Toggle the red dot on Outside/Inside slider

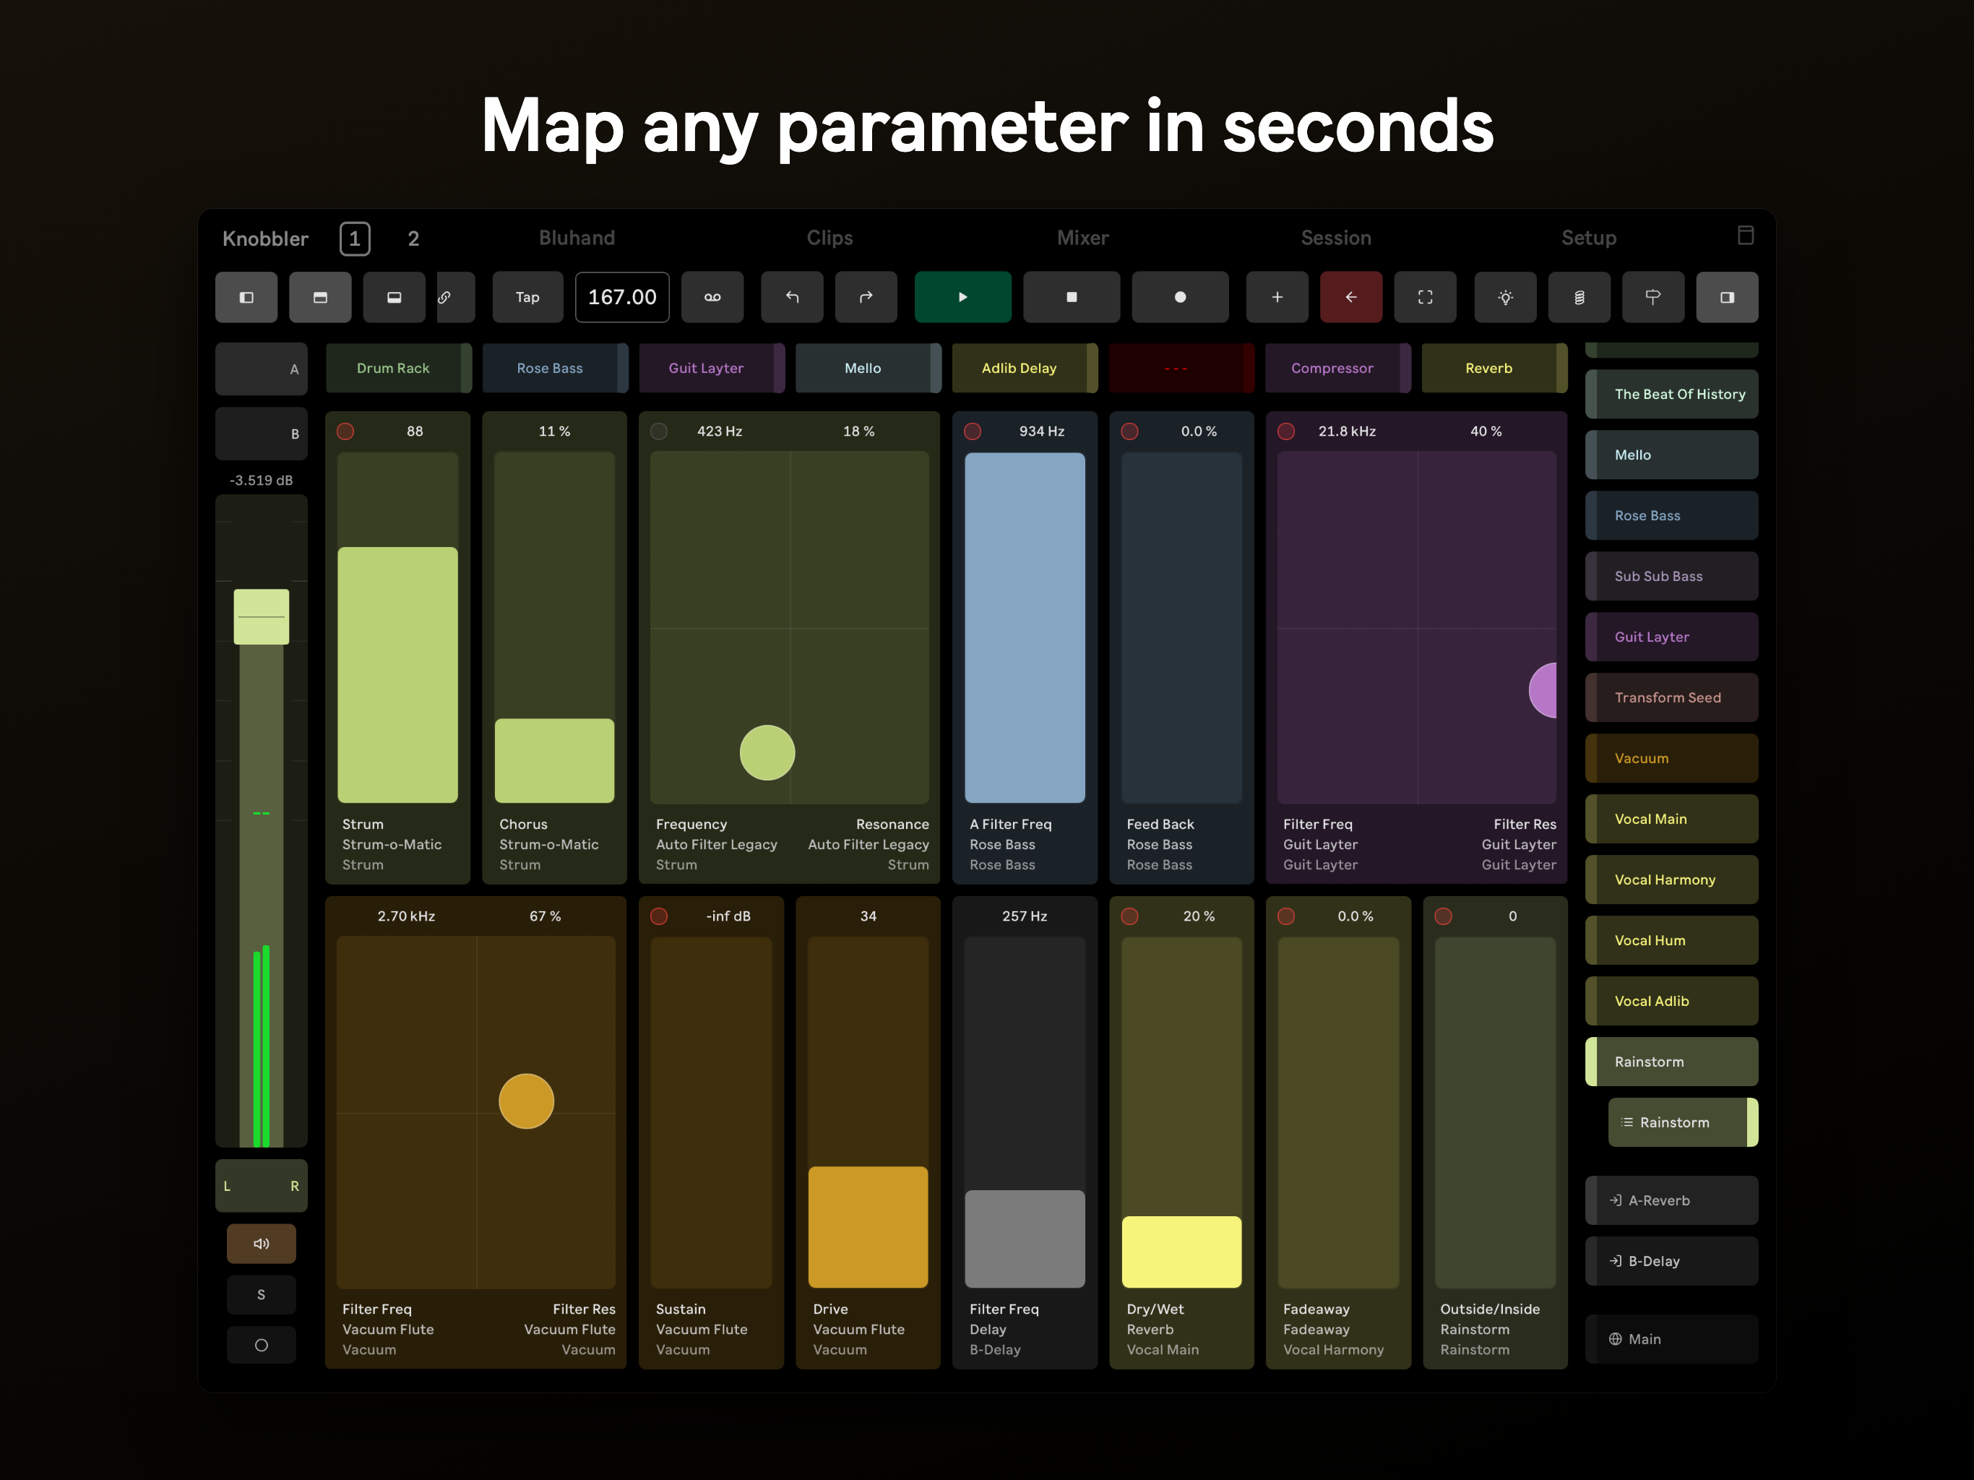pyautogui.click(x=1443, y=916)
